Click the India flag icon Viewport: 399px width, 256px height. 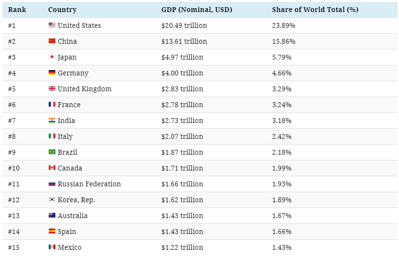pyautogui.click(x=52, y=121)
